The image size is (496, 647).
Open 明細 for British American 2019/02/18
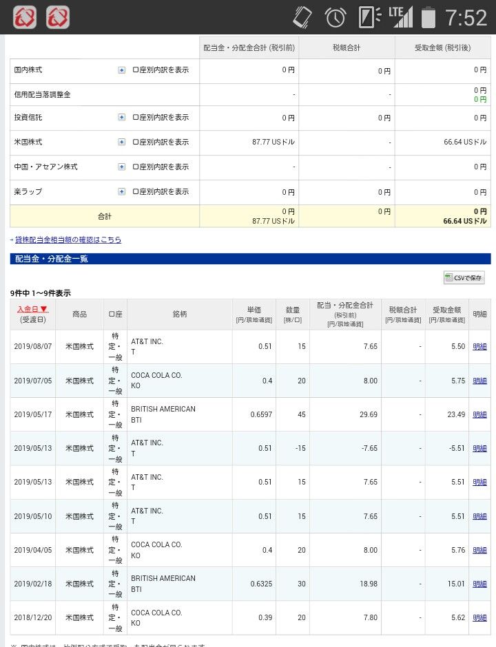coord(479,584)
